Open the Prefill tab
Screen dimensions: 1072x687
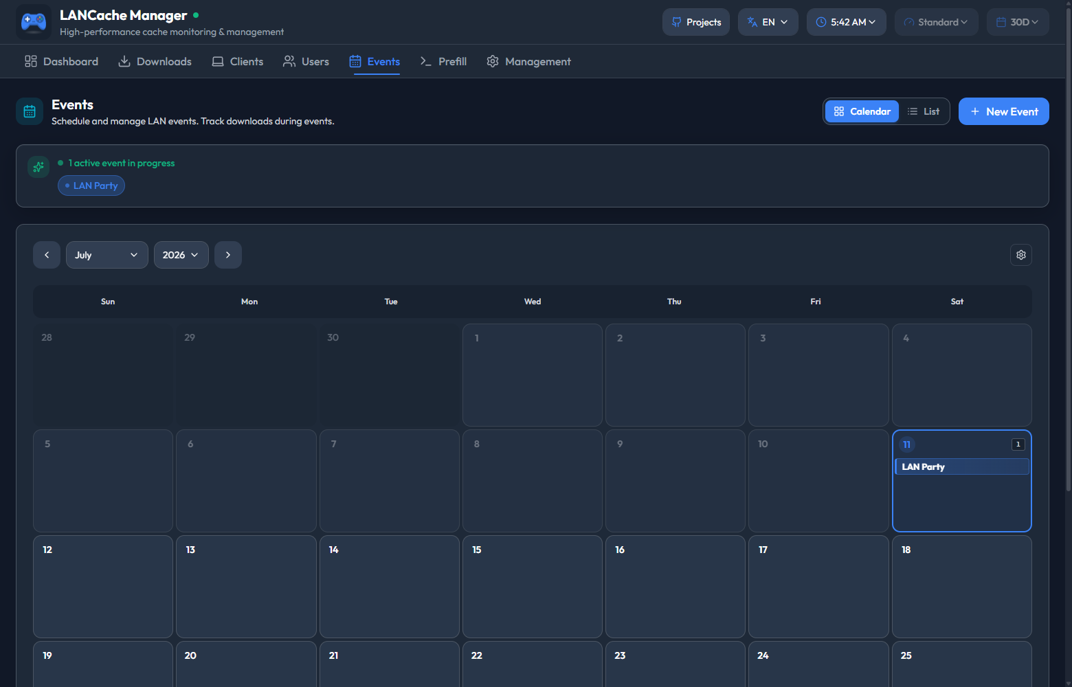[x=443, y=62]
